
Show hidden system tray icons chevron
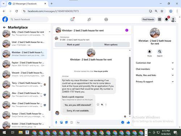[150, 132]
